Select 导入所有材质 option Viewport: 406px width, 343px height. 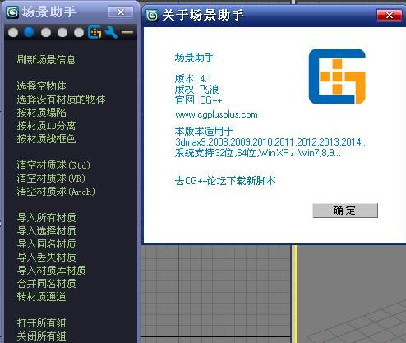(46, 218)
